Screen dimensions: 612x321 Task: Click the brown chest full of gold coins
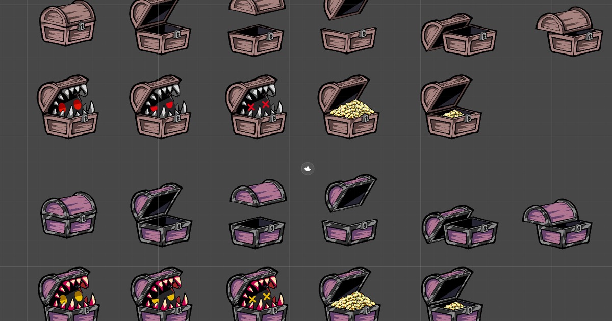click(x=348, y=107)
